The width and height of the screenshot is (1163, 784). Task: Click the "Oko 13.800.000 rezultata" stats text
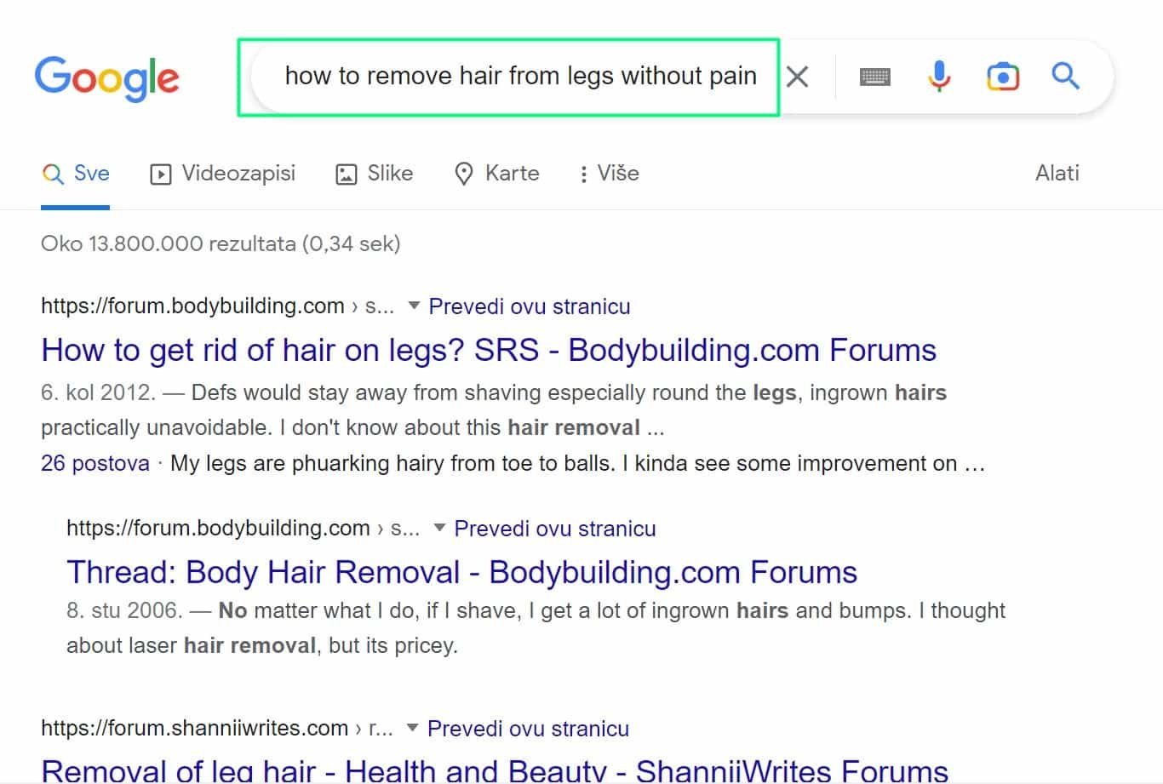[221, 244]
